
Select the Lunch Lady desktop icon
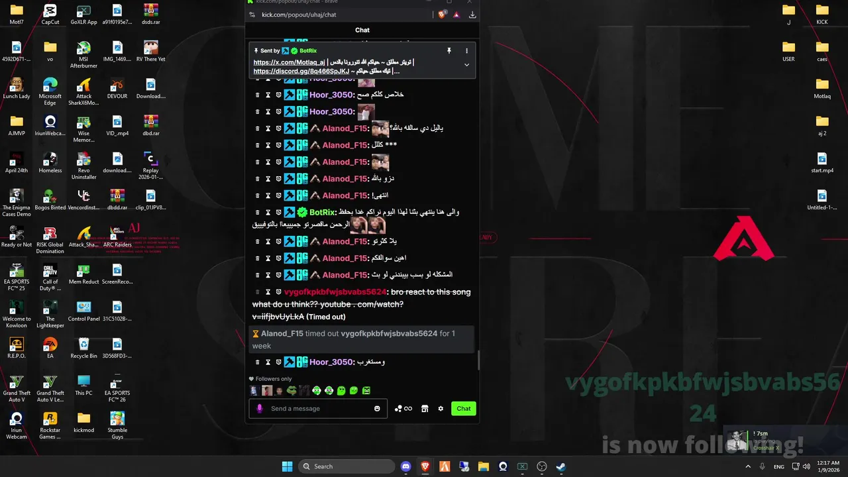point(17,89)
